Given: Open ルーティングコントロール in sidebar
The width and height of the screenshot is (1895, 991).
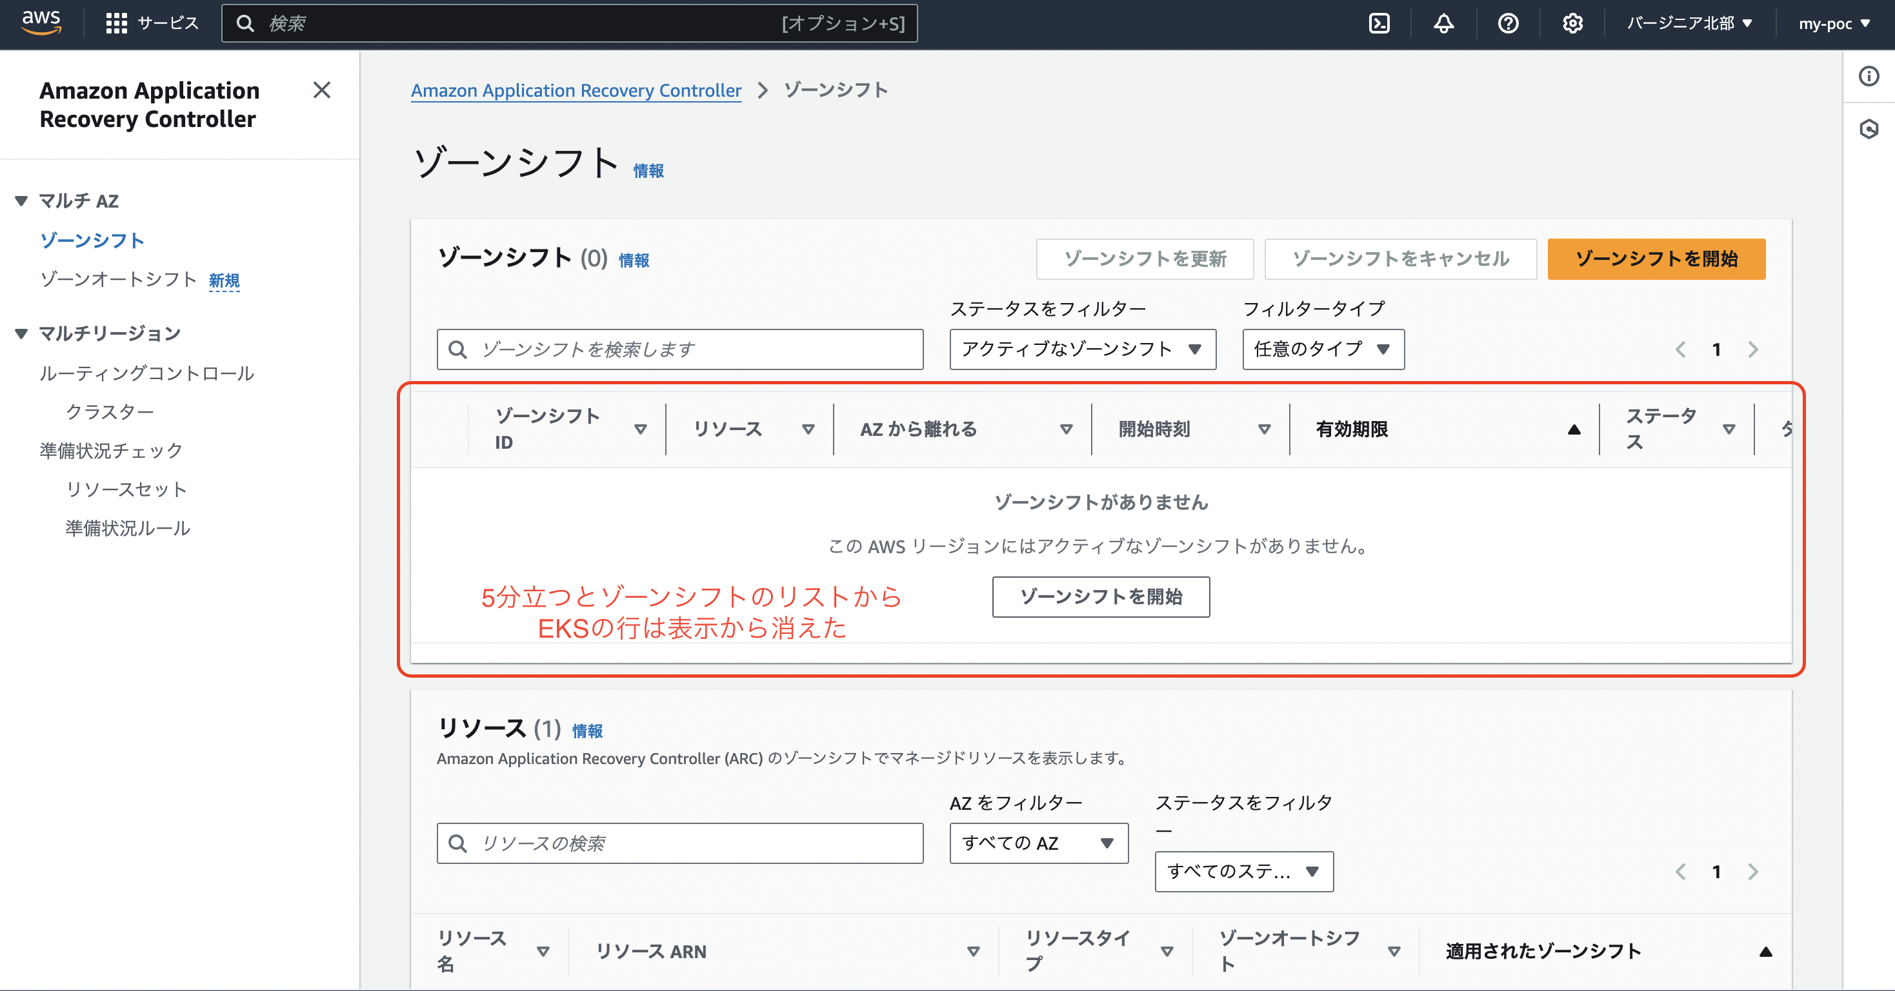Looking at the screenshot, I should (146, 373).
